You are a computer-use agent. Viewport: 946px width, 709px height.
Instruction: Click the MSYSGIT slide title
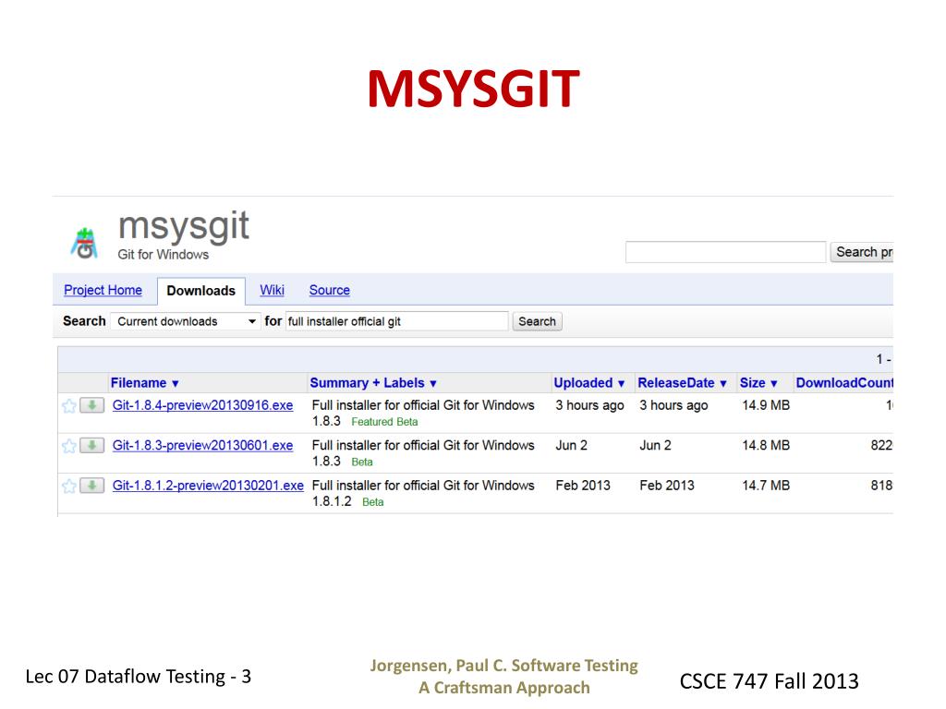(x=474, y=89)
